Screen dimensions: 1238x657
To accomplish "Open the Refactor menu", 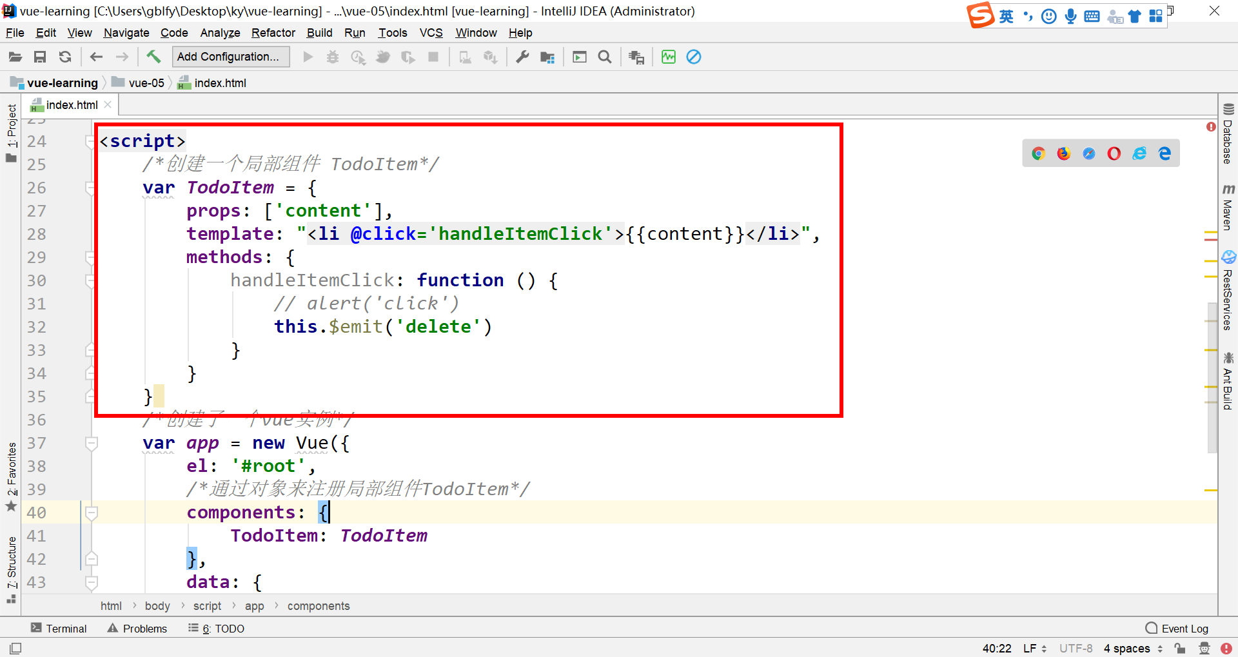I will tap(273, 33).
